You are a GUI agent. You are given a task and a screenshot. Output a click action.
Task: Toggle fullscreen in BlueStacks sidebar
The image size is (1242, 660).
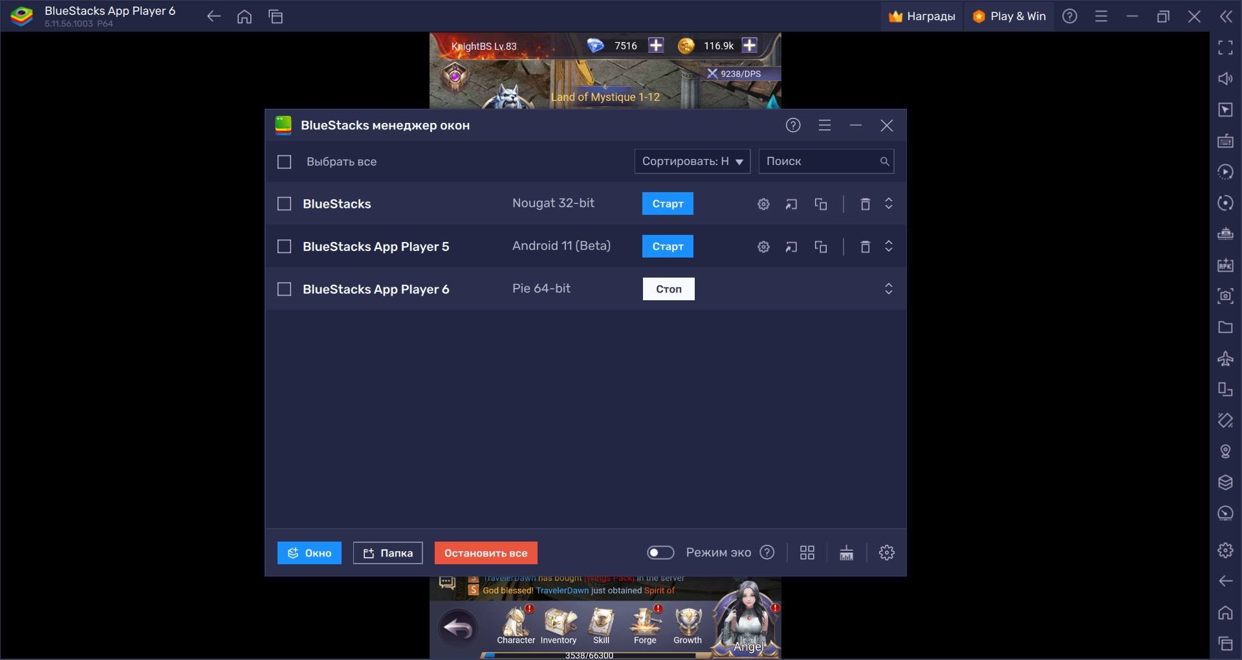[1225, 47]
